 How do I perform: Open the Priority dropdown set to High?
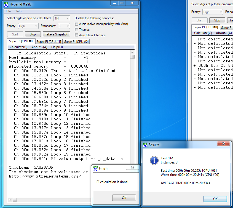(x=28, y=26)
